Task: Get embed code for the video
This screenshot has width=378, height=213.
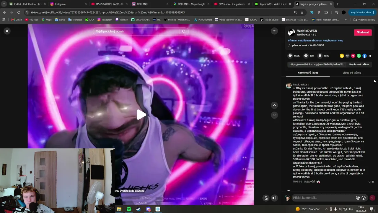Action: [347, 56]
